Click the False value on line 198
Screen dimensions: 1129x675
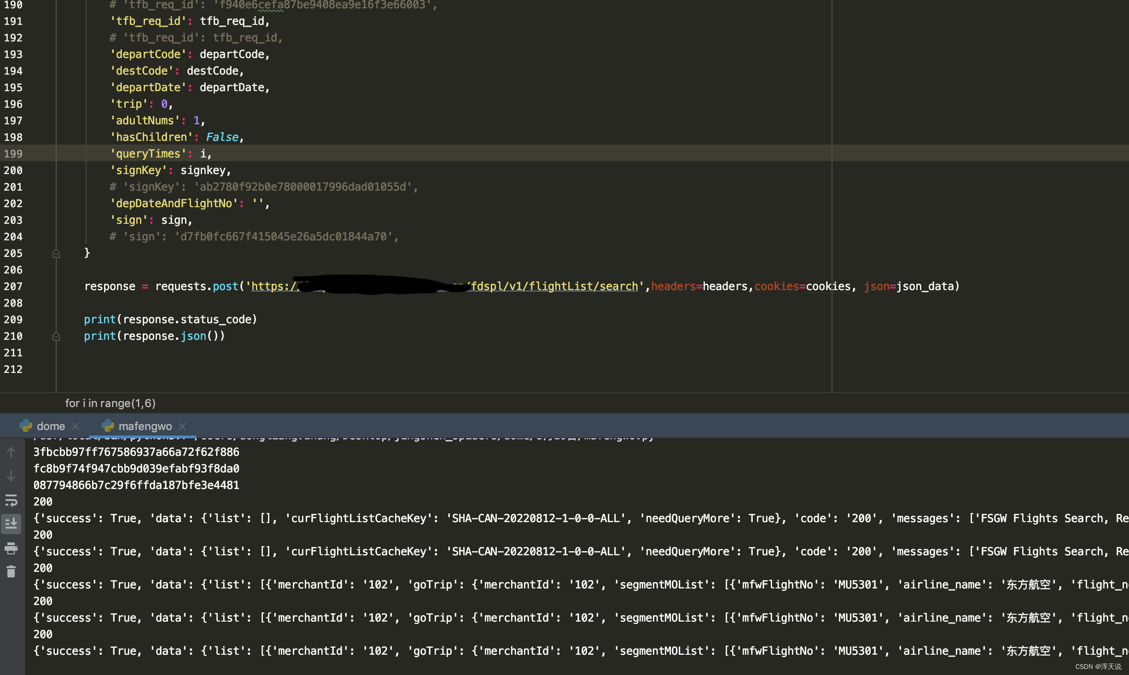[222, 137]
